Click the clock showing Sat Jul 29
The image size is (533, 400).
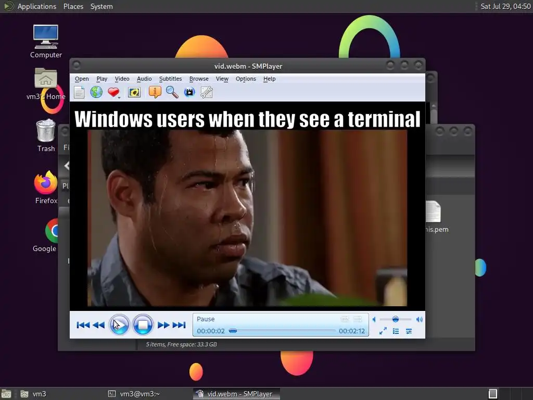(505, 6)
